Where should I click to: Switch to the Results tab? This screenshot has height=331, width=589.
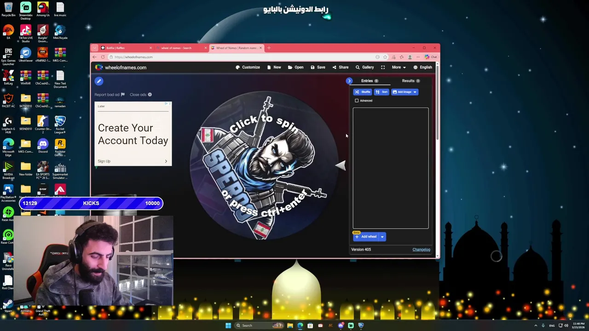coord(410,81)
